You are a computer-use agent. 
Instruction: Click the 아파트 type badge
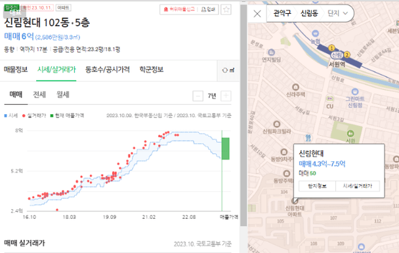coord(63,8)
